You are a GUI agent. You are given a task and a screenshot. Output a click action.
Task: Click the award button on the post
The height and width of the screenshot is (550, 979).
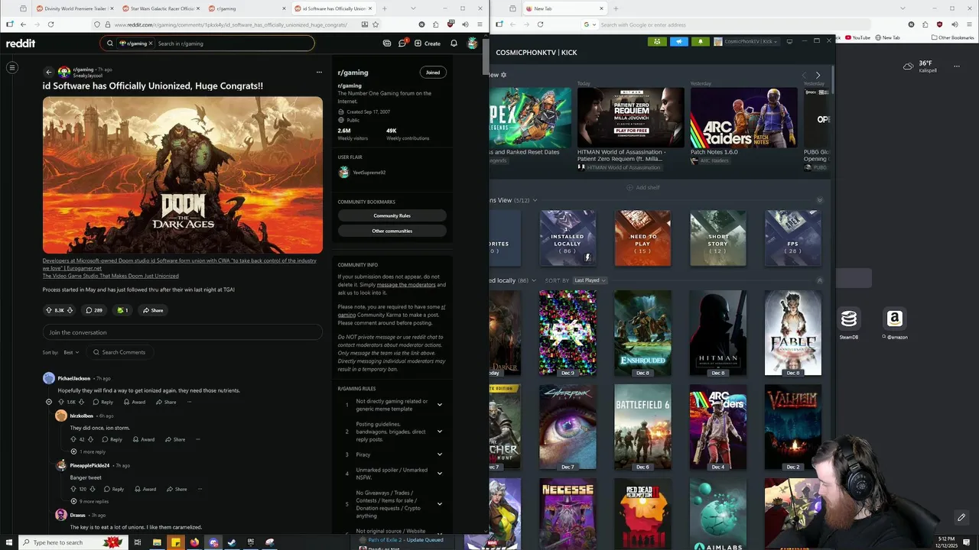[x=122, y=310]
